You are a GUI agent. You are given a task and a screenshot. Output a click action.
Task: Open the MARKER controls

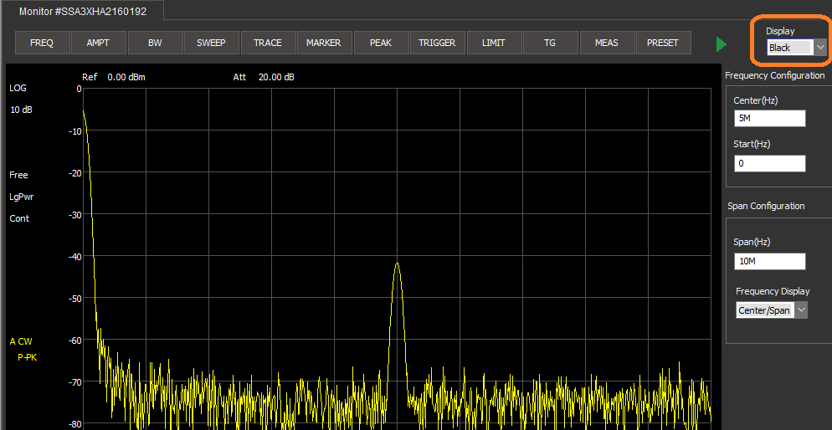tap(324, 43)
